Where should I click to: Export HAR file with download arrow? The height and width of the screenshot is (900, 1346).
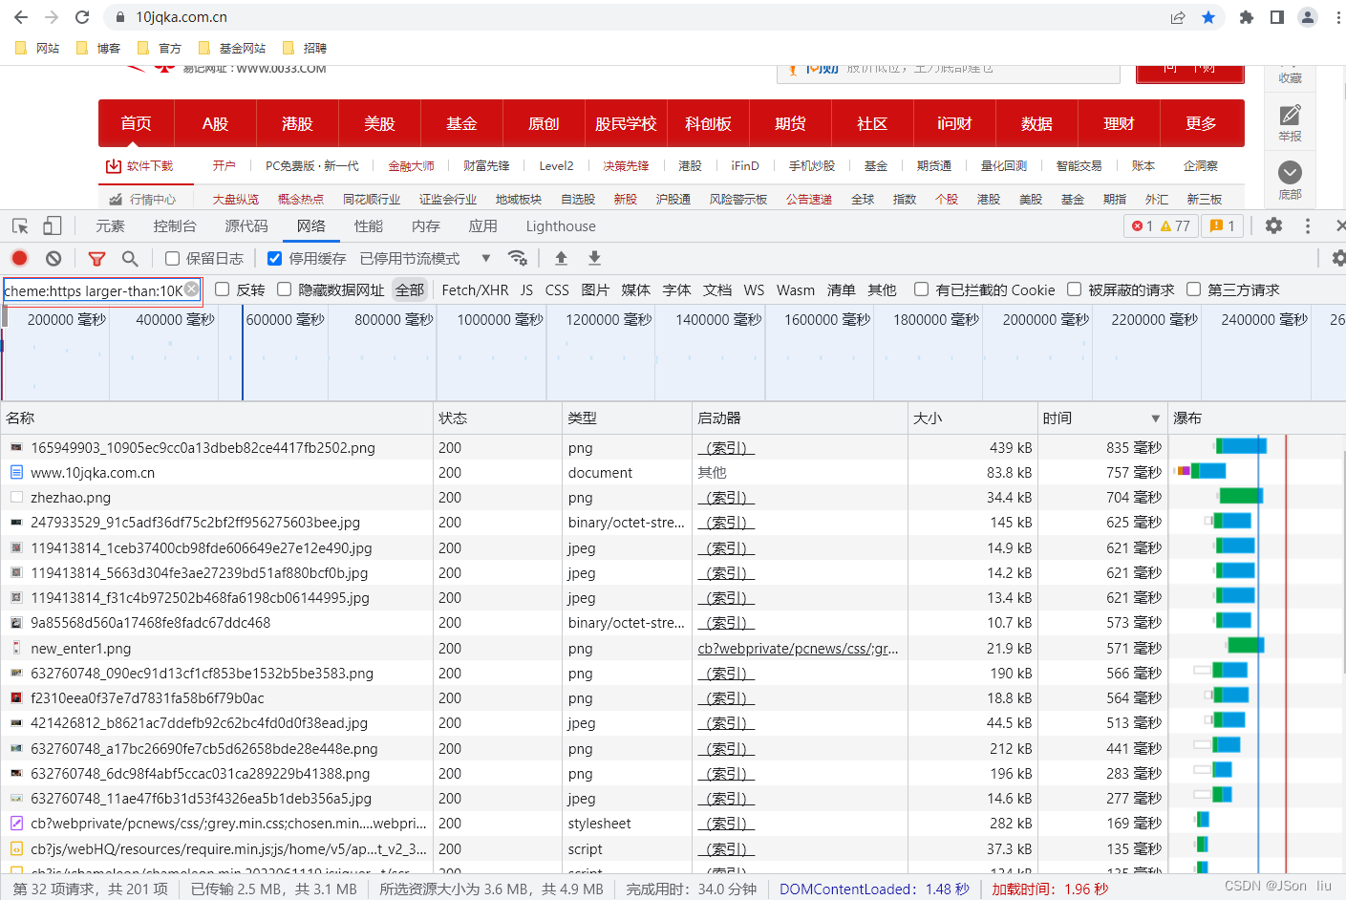(x=594, y=258)
